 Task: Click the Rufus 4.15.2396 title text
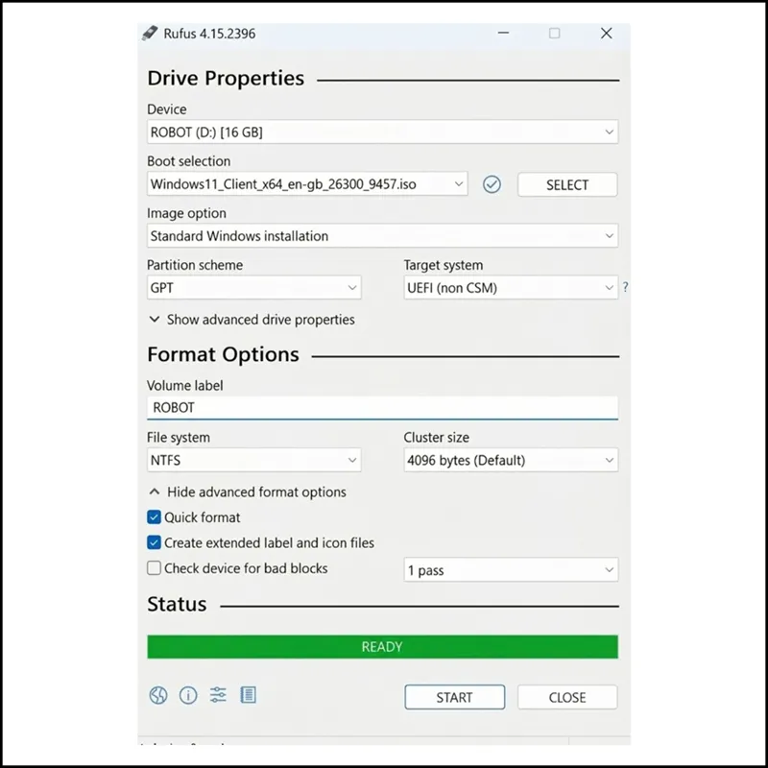pos(209,34)
